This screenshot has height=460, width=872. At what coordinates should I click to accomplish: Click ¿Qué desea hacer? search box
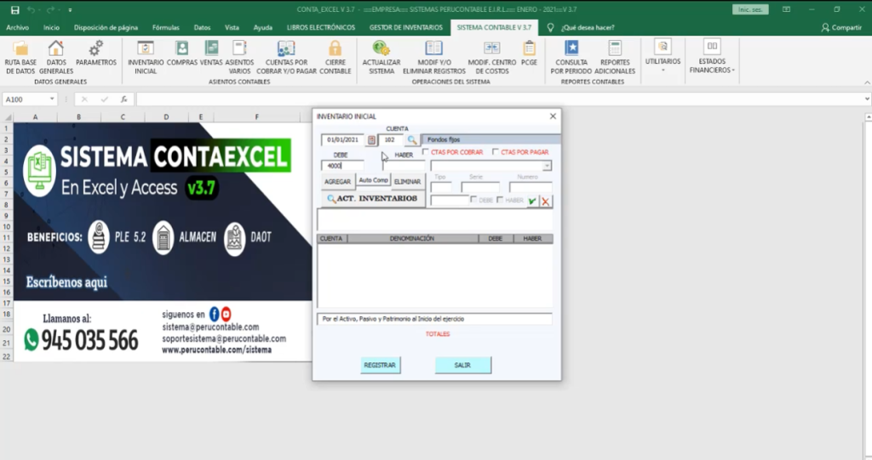pos(588,27)
